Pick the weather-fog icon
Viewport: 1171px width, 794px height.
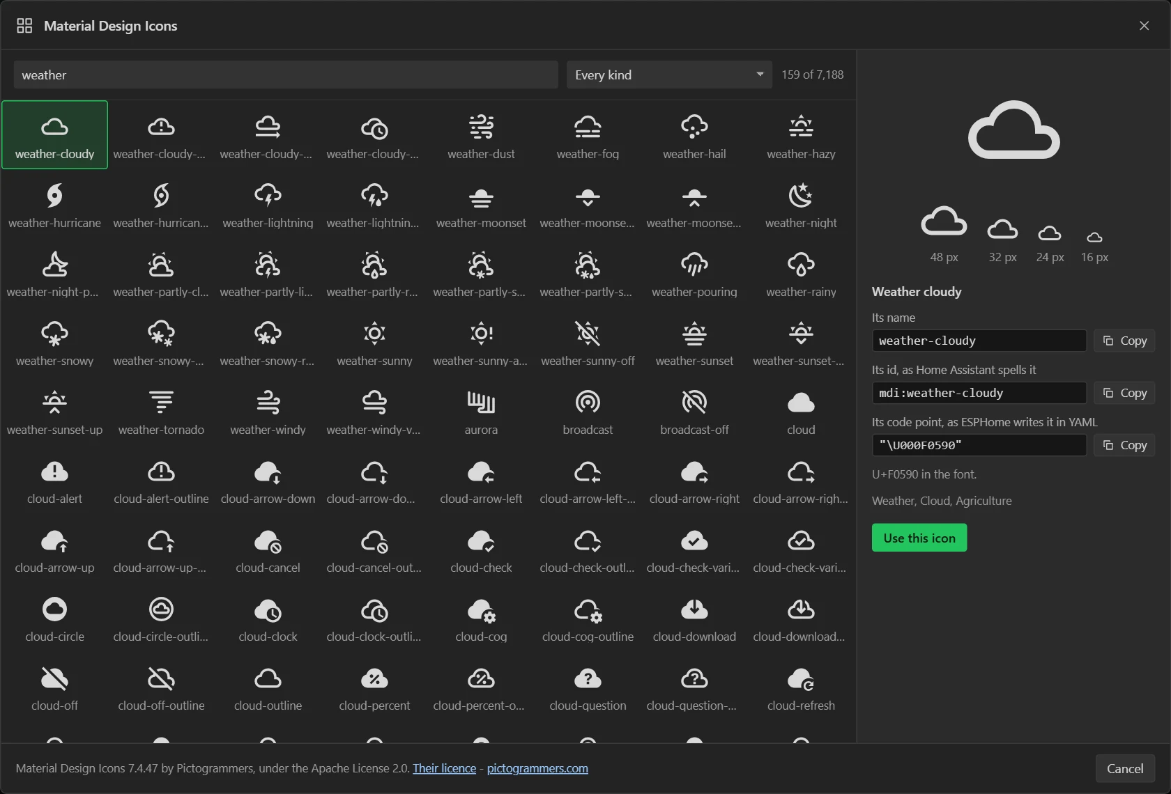tap(588, 135)
